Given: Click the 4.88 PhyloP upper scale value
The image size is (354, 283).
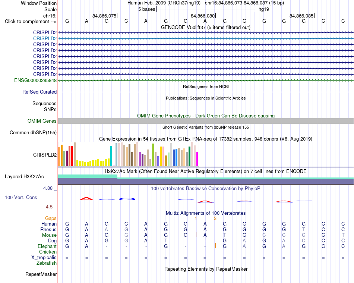Looking at the screenshot, I should (x=48, y=188).
